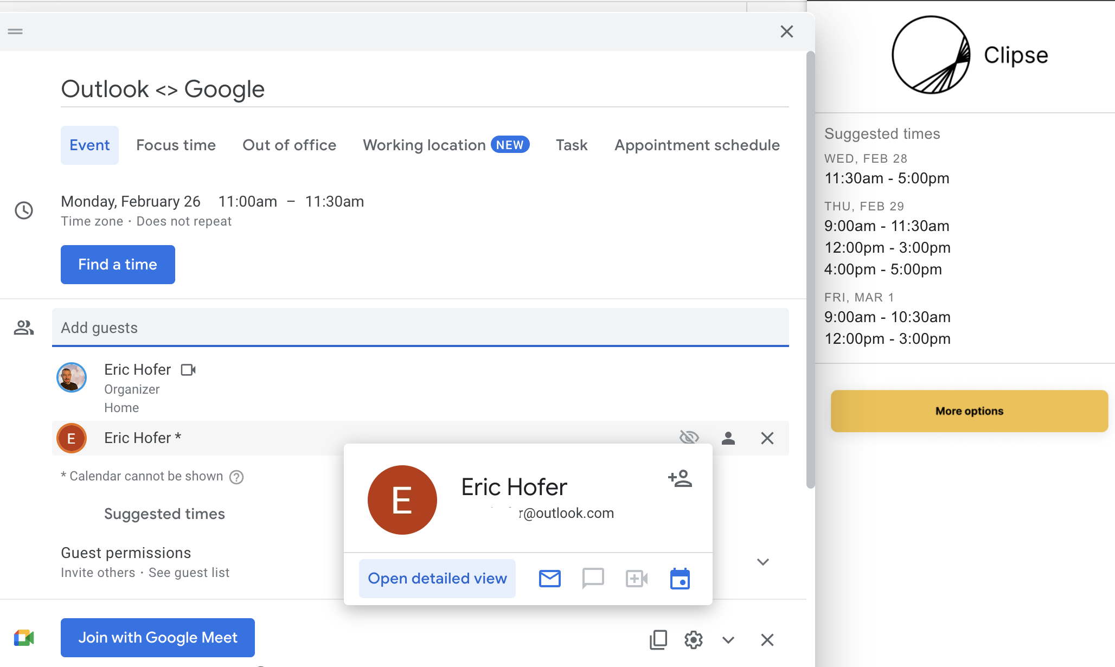This screenshot has height=667, width=1115.
Task: Expand the Google Meet options chevron
Action: pos(728,640)
